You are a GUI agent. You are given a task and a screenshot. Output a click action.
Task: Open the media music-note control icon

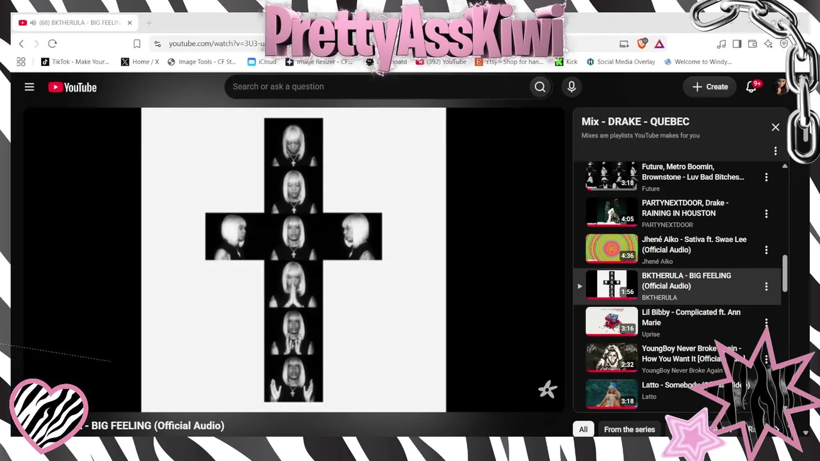[721, 44]
